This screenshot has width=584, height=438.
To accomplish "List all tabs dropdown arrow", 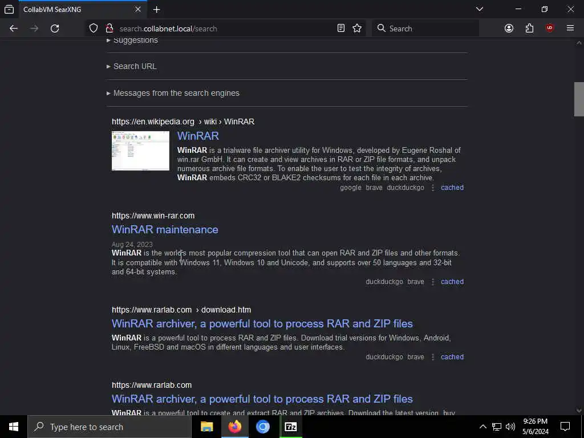I will pos(479,9).
